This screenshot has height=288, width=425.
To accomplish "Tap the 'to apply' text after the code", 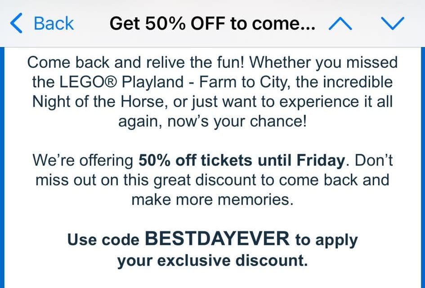I will click(x=326, y=240).
